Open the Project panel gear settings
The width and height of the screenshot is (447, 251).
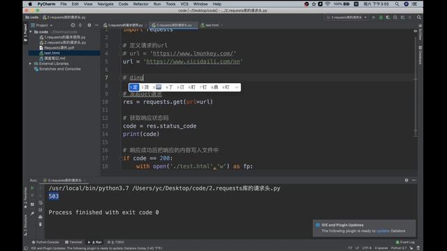coord(89,25)
